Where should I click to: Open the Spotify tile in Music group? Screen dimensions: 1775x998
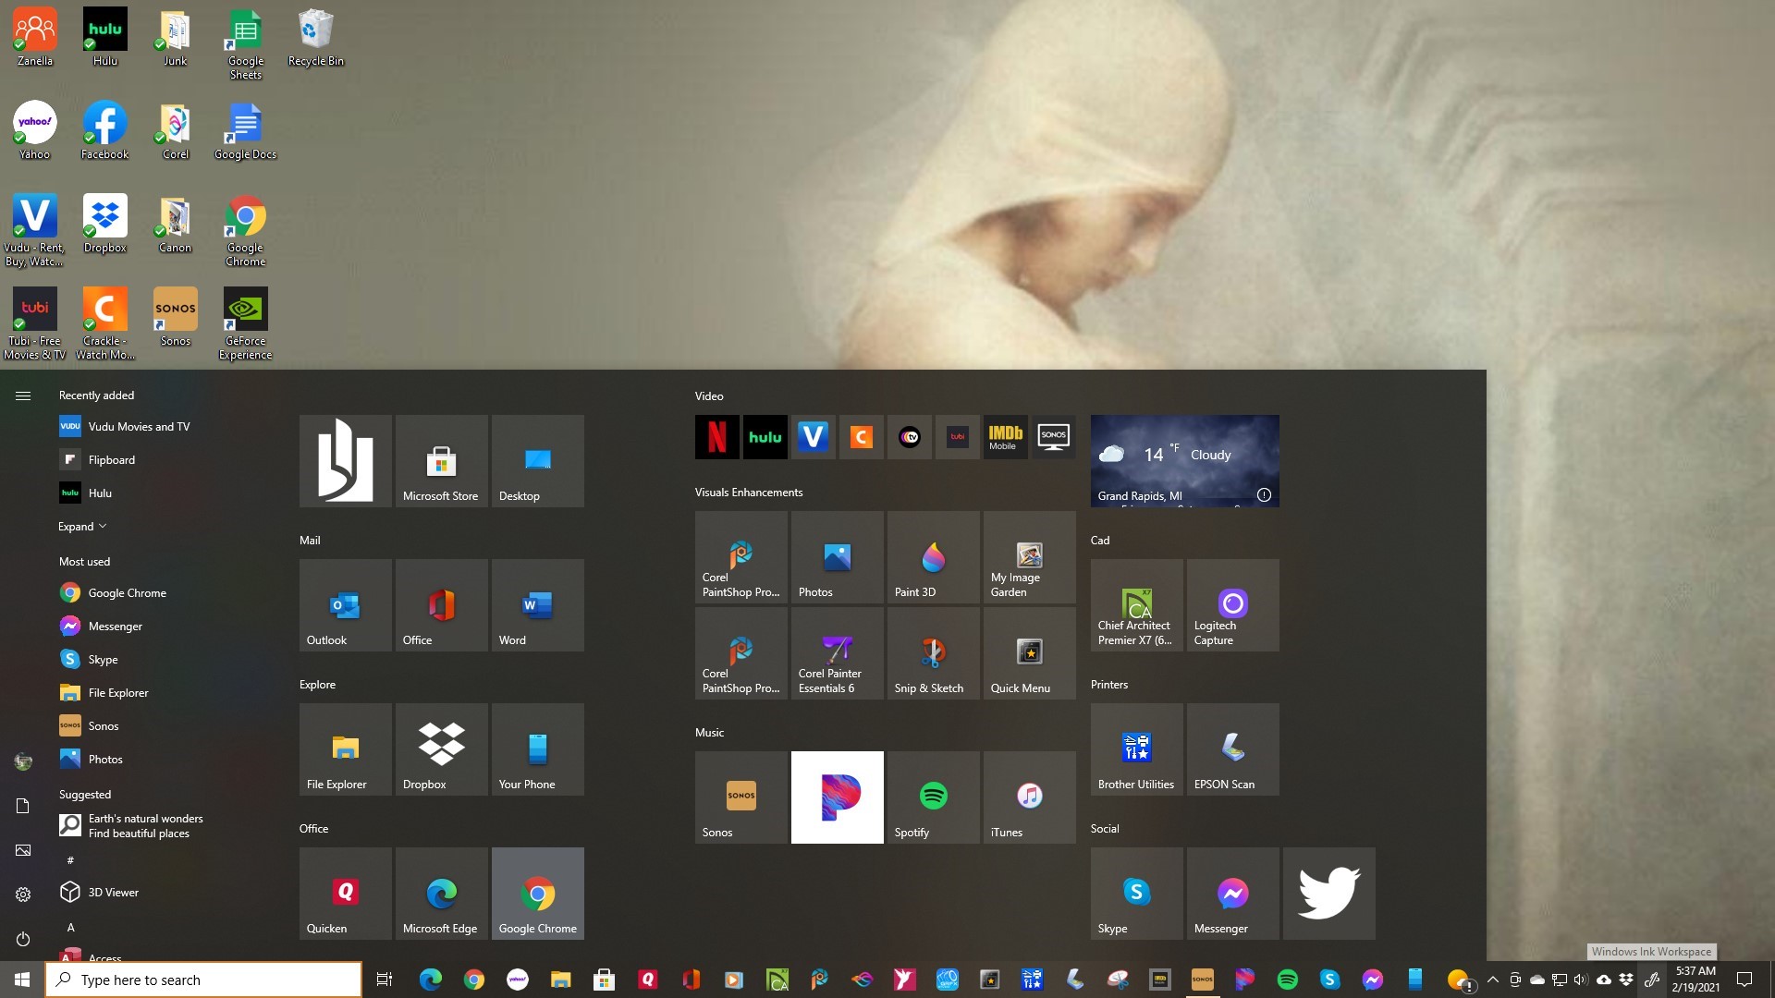coord(933,797)
